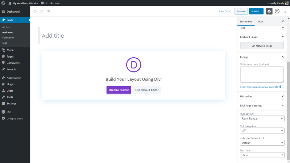
Task: Click the Redo arrow icon
Action: pos(42,11)
